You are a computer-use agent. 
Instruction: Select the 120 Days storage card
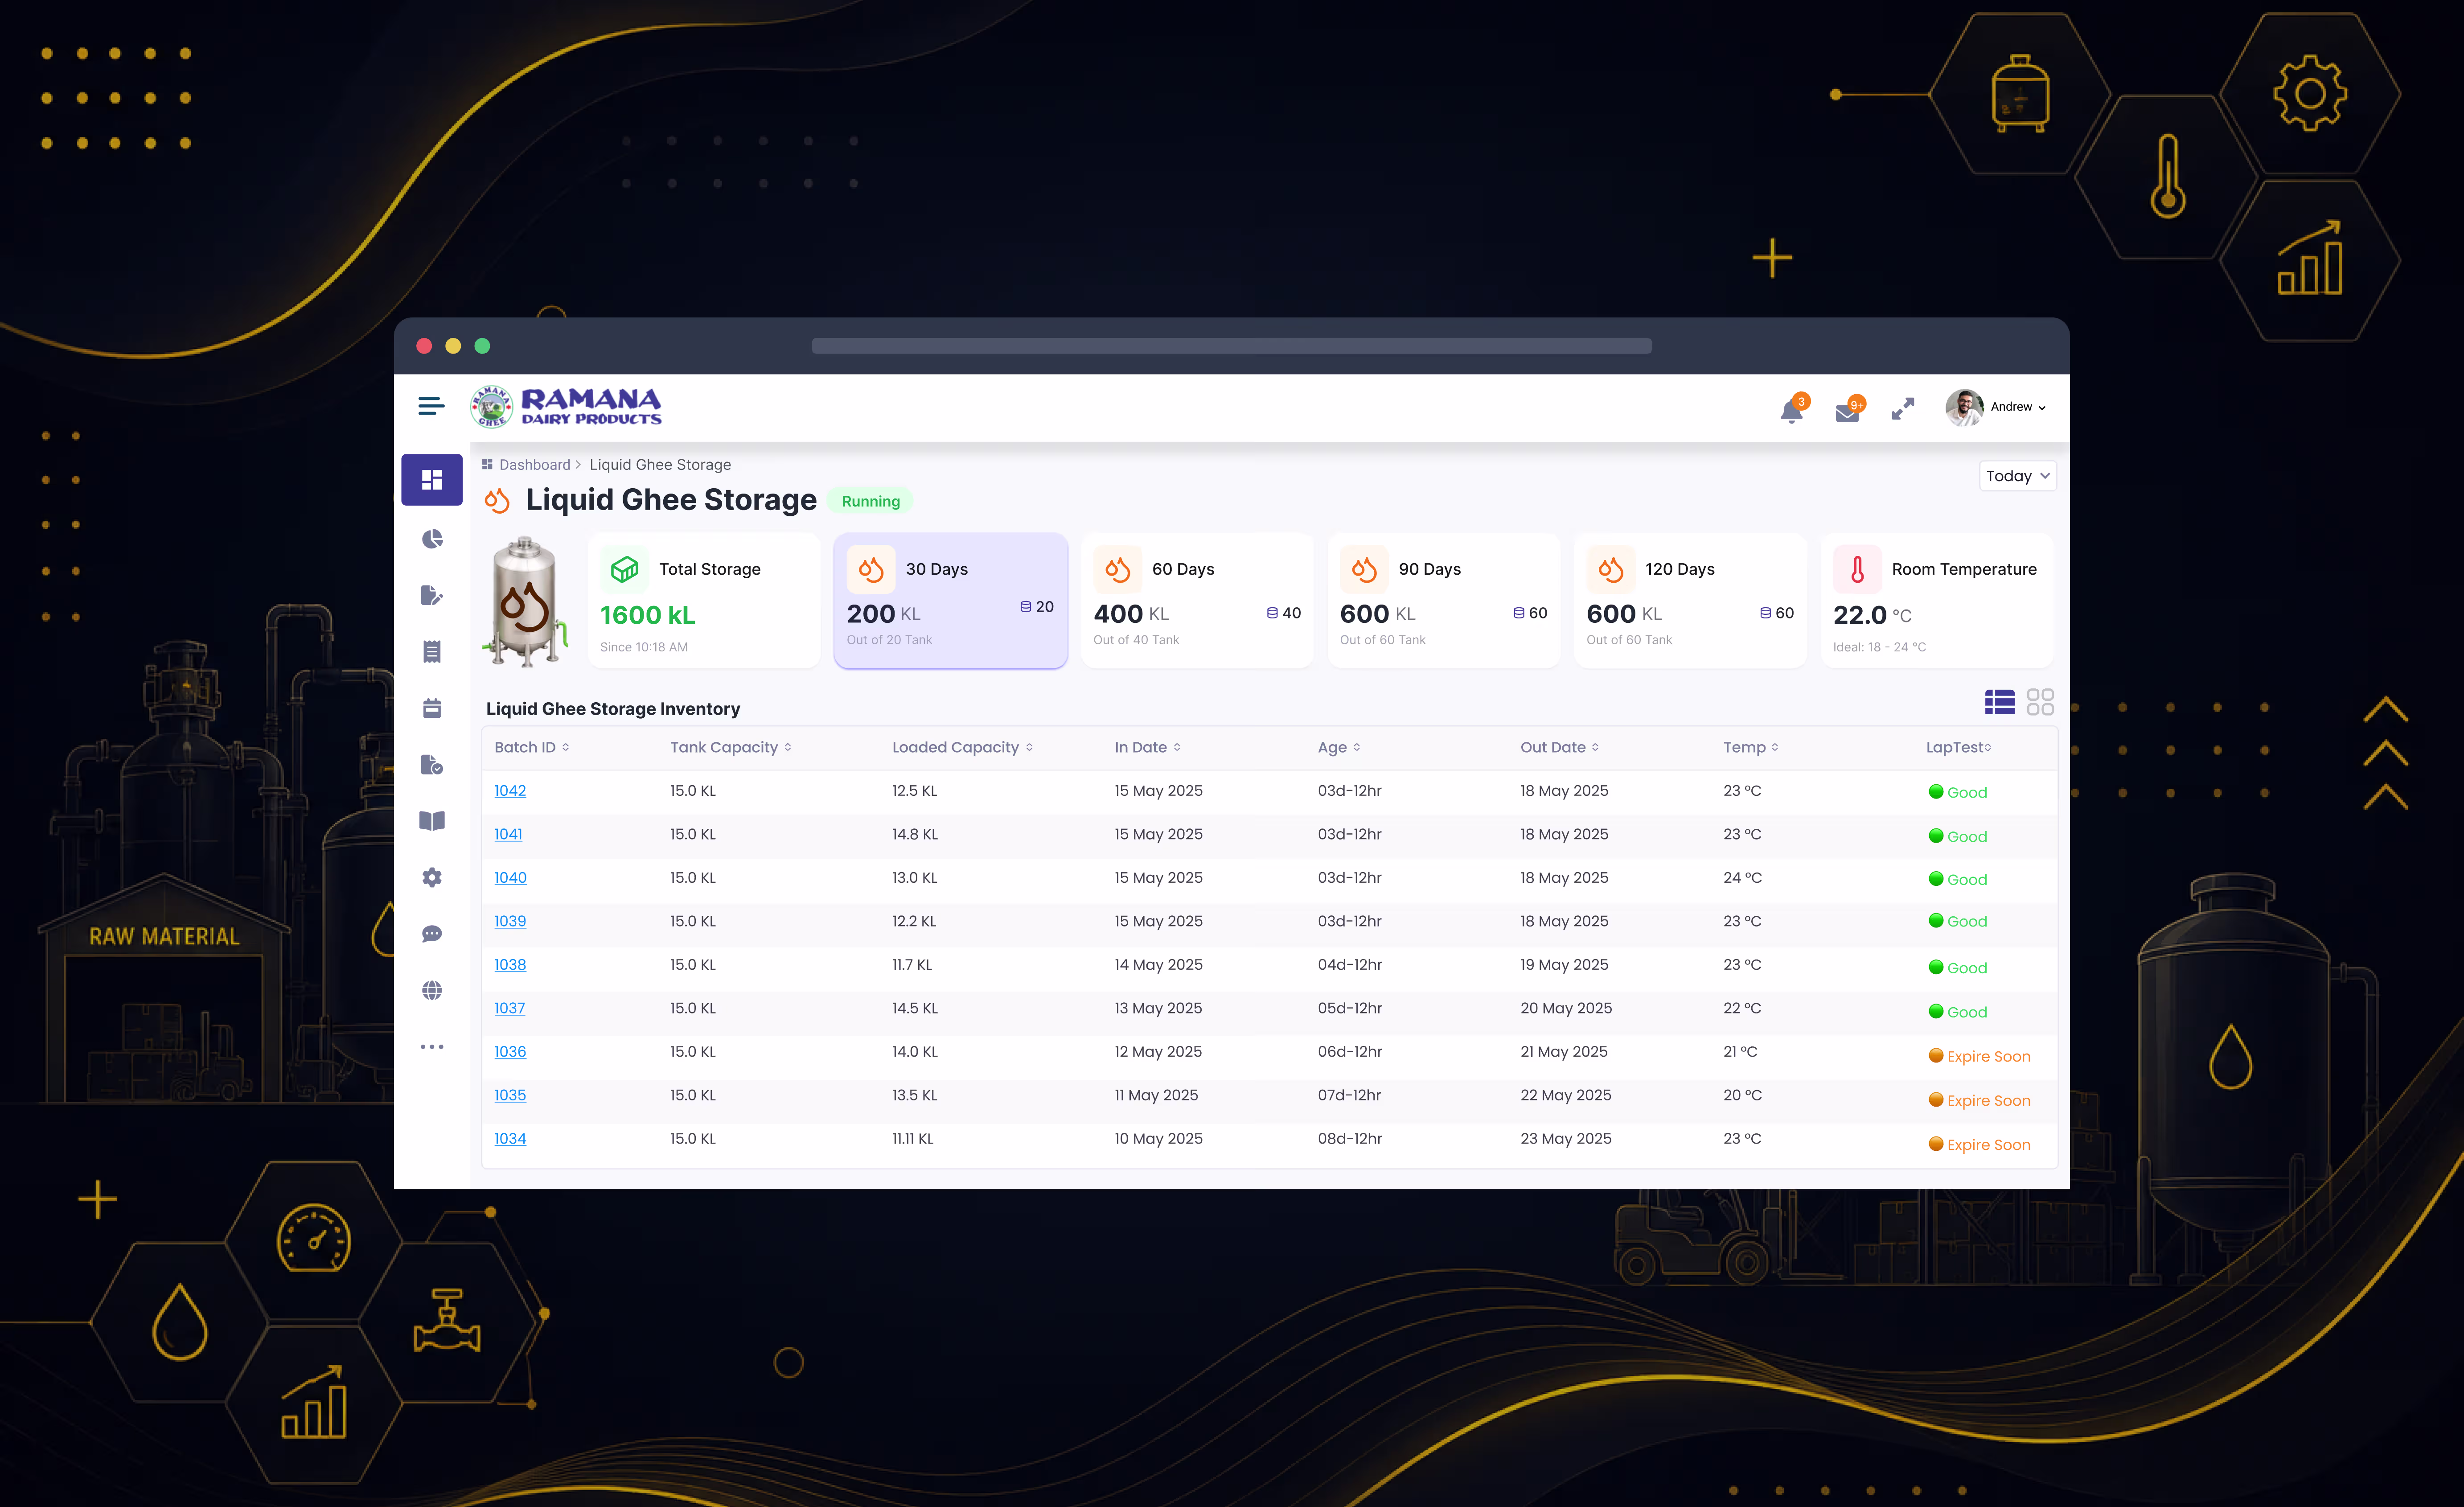coord(1690,600)
